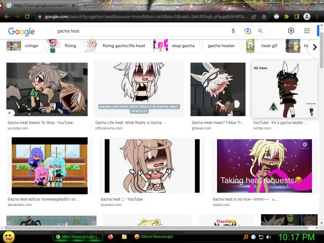
Task: Open the smiley-face start button
Action: click(x=9, y=237)
